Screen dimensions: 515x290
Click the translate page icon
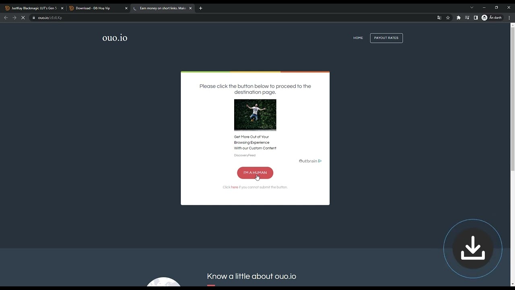click(x=439, y=18)
